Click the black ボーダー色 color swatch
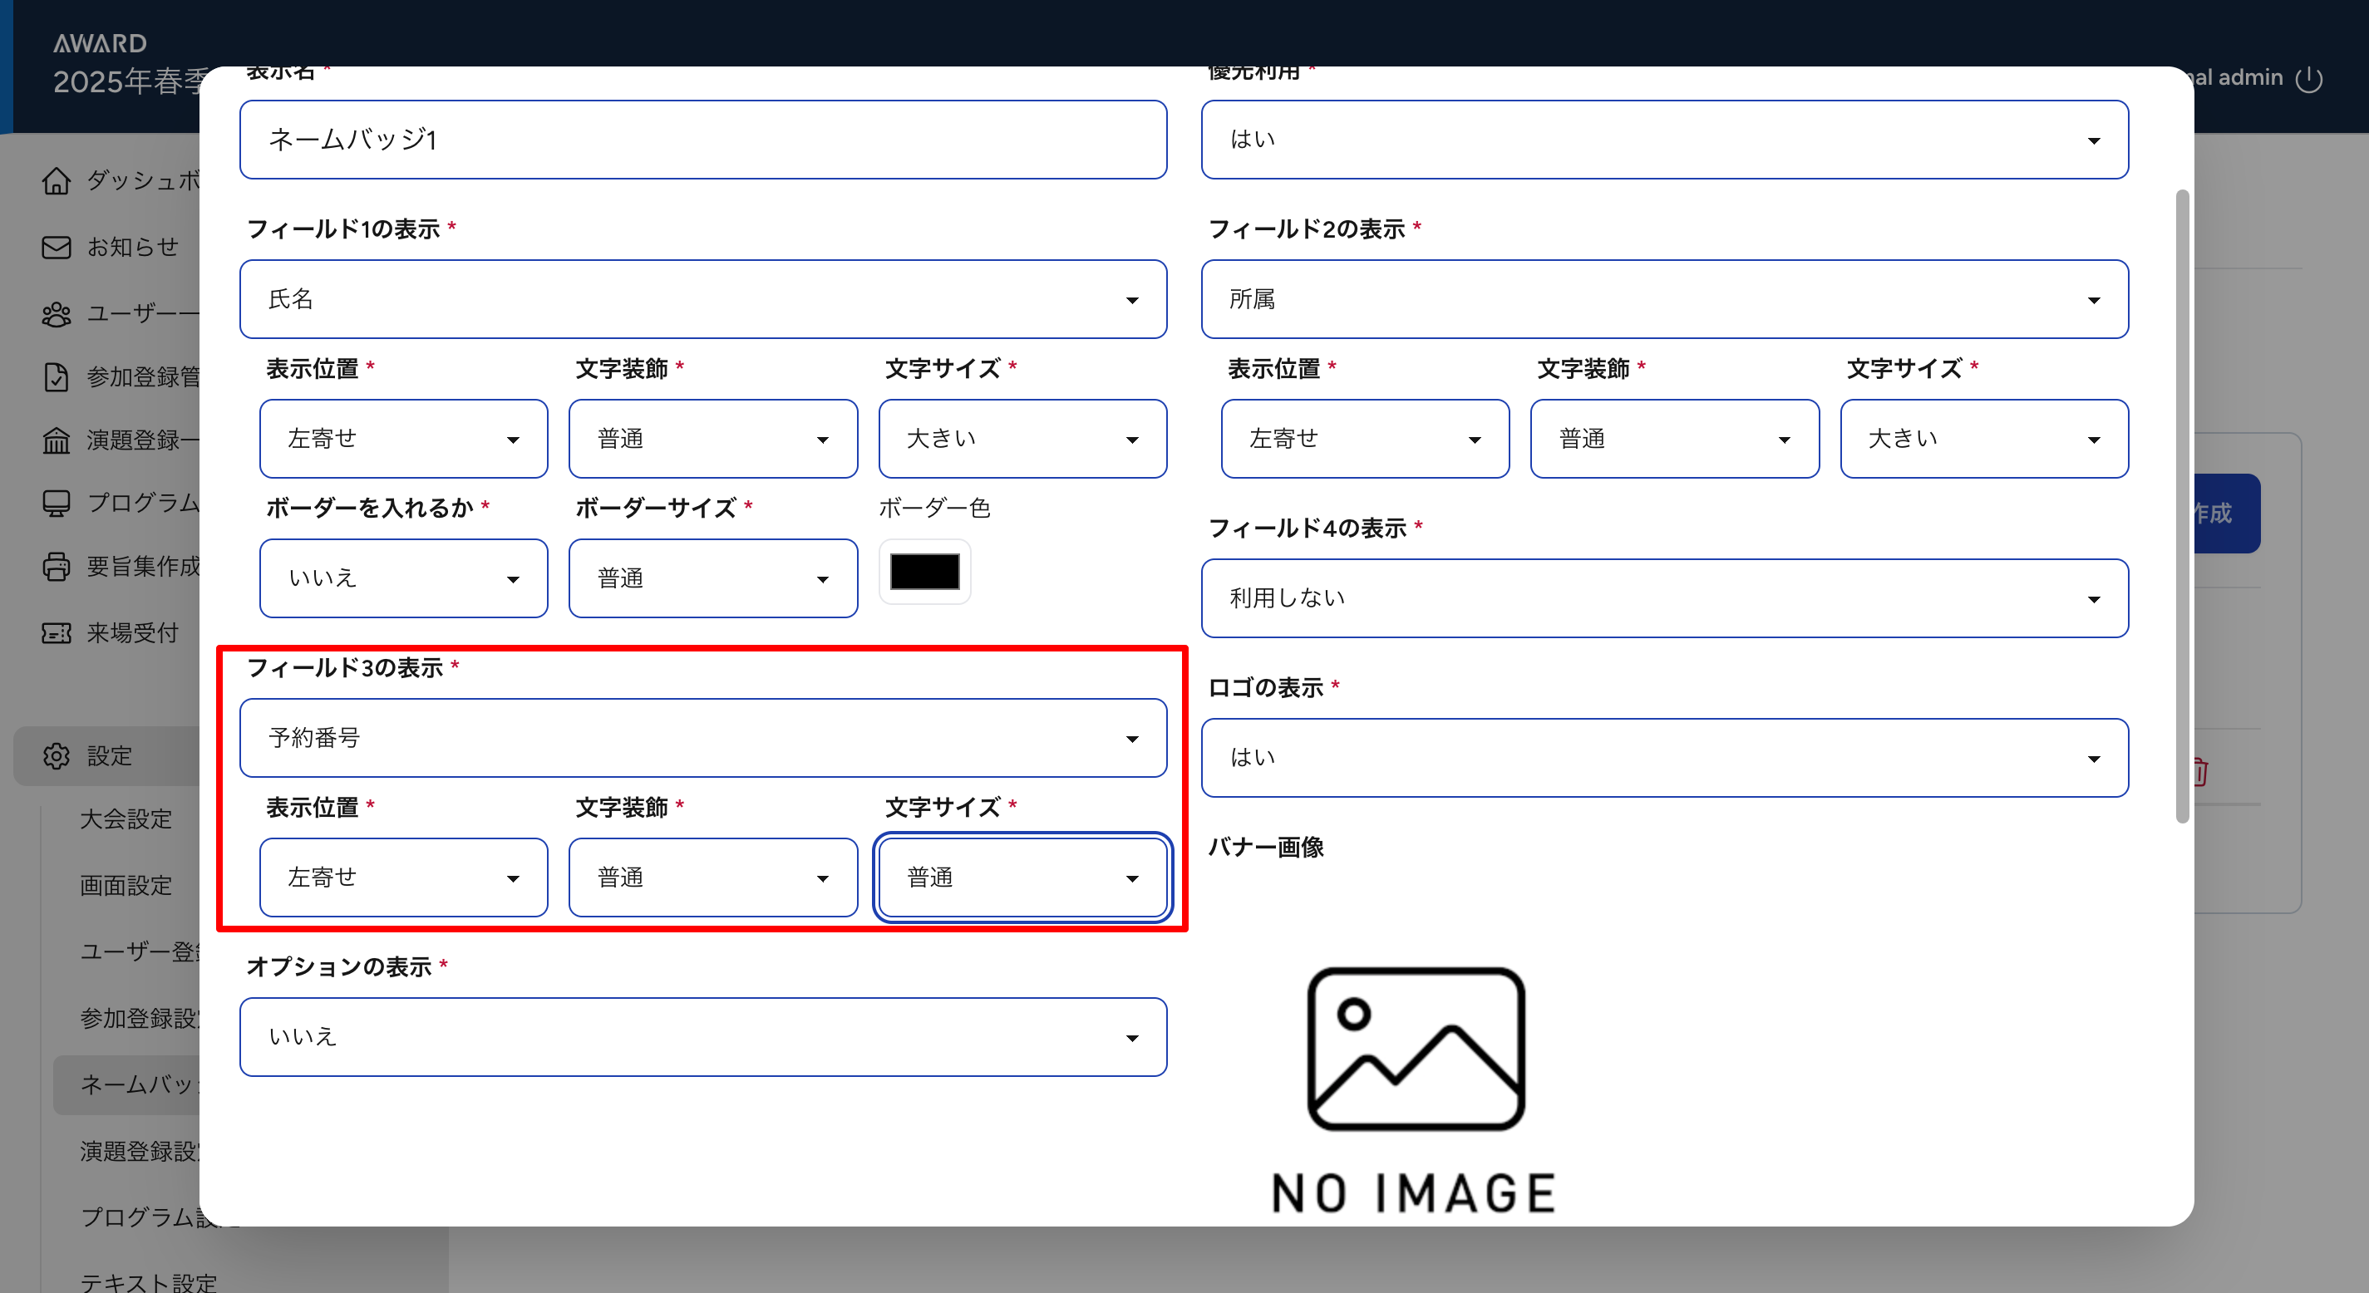The width and height of the screenshot is (2369, 1293). pos(924,572)
